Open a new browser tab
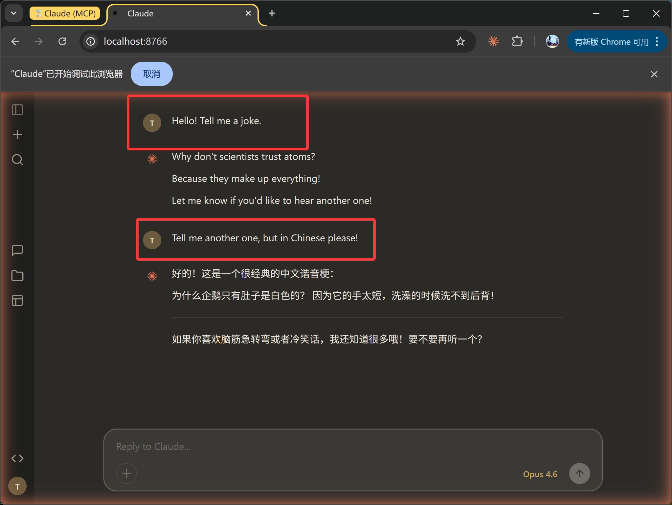This screenshot has height=505, width=672. click(272, 13)
